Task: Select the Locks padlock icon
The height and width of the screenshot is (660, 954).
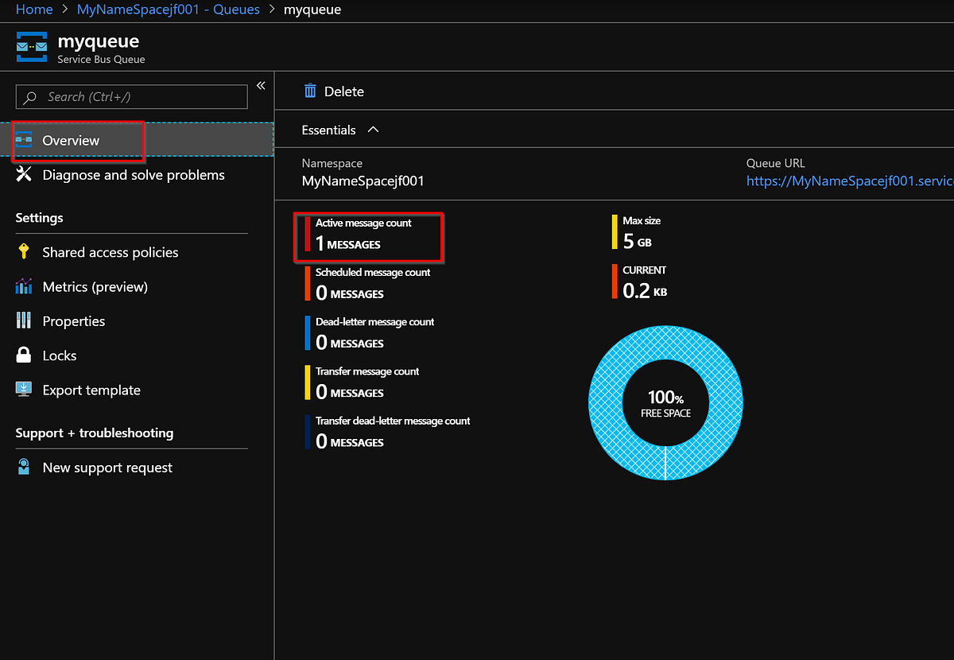Action: [25, 355]
